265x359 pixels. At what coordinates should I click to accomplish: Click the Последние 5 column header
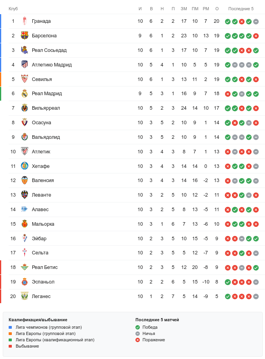click(x=241, y=9)
